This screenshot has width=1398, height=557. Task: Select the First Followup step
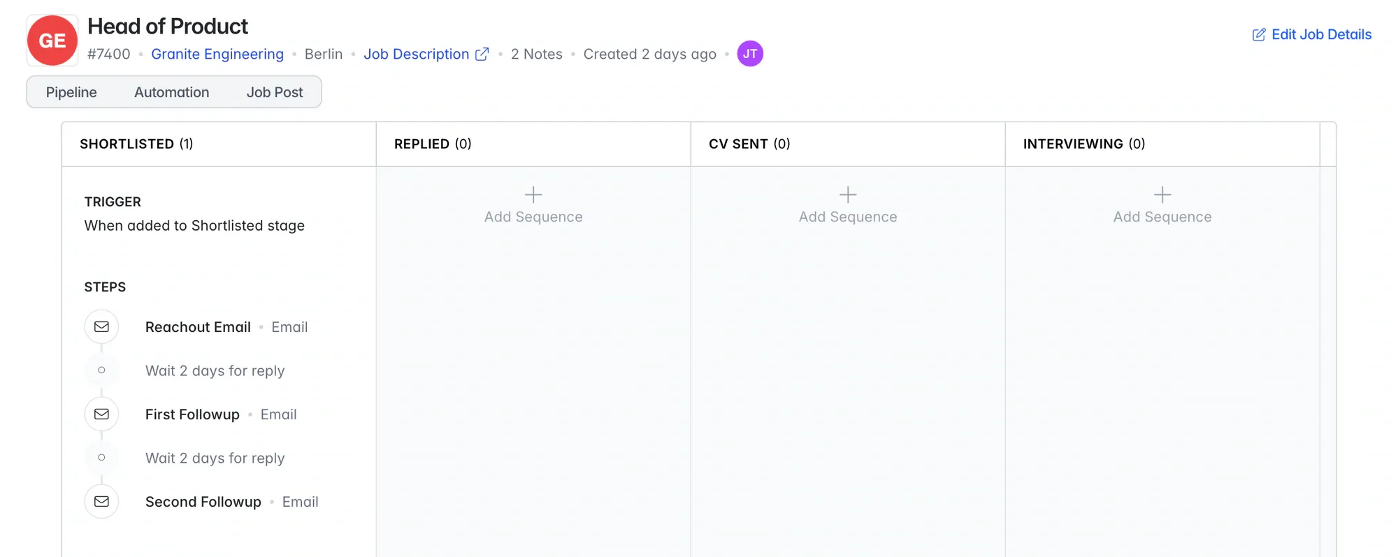(192, 414)
